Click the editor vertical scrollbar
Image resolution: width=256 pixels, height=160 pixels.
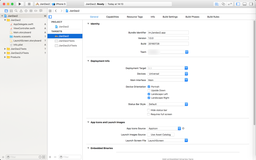coord(254,73)
